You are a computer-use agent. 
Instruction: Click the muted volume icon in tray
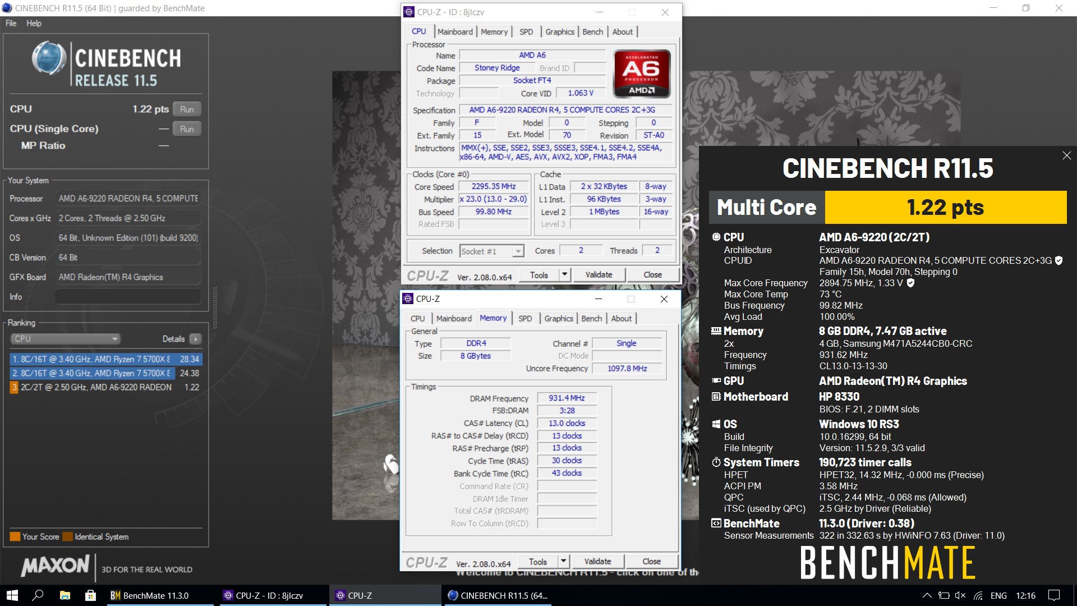[960, 595]
